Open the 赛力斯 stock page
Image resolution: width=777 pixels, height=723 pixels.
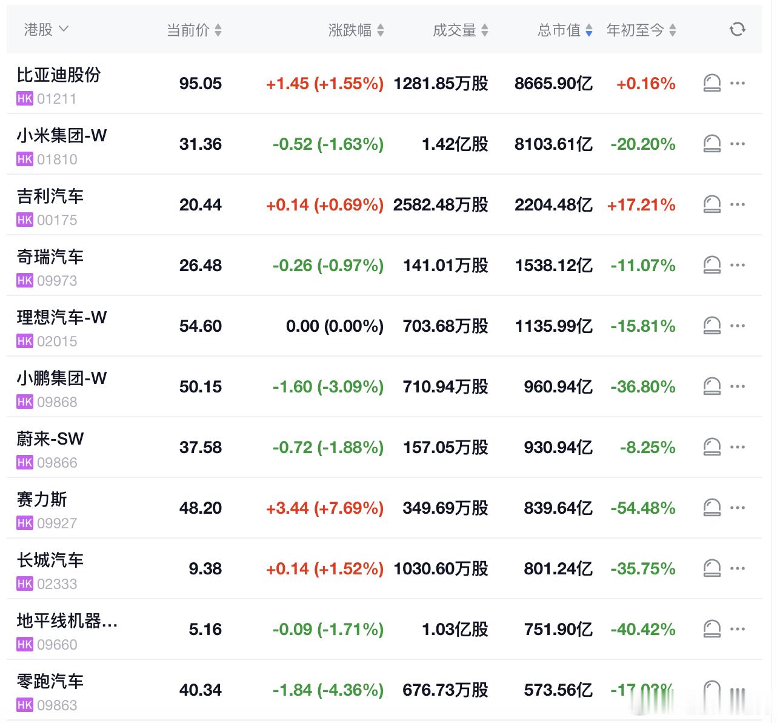[x=42, y=499]
